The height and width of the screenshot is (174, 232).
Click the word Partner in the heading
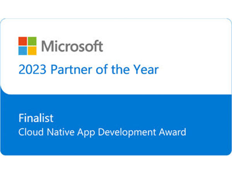[x=72, y=69]
